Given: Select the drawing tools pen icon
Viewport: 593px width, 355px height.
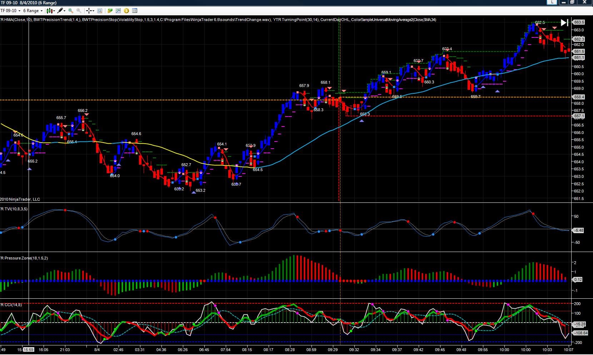Looking at the screenshot, I should click(x=60, y=11).
